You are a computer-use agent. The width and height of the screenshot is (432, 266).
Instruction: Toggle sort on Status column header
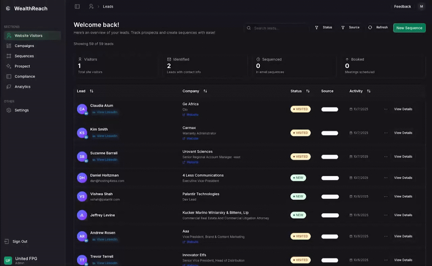tap(308, 91)
